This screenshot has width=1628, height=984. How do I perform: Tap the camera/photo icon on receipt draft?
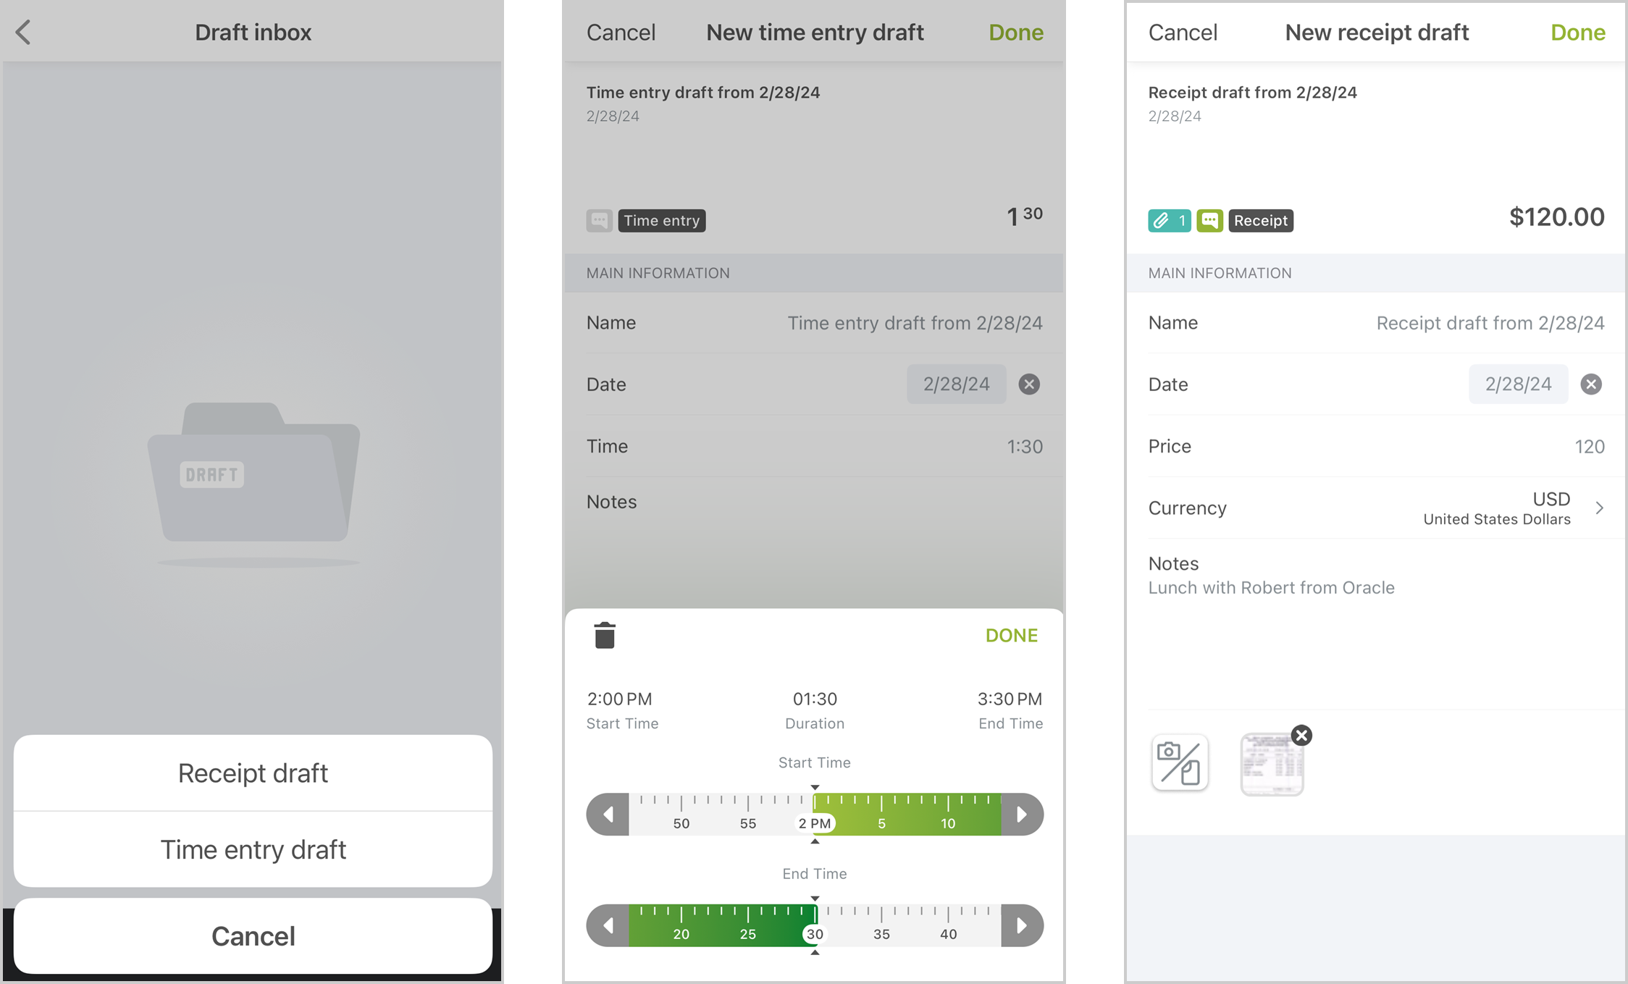(x=1179, y=762)
